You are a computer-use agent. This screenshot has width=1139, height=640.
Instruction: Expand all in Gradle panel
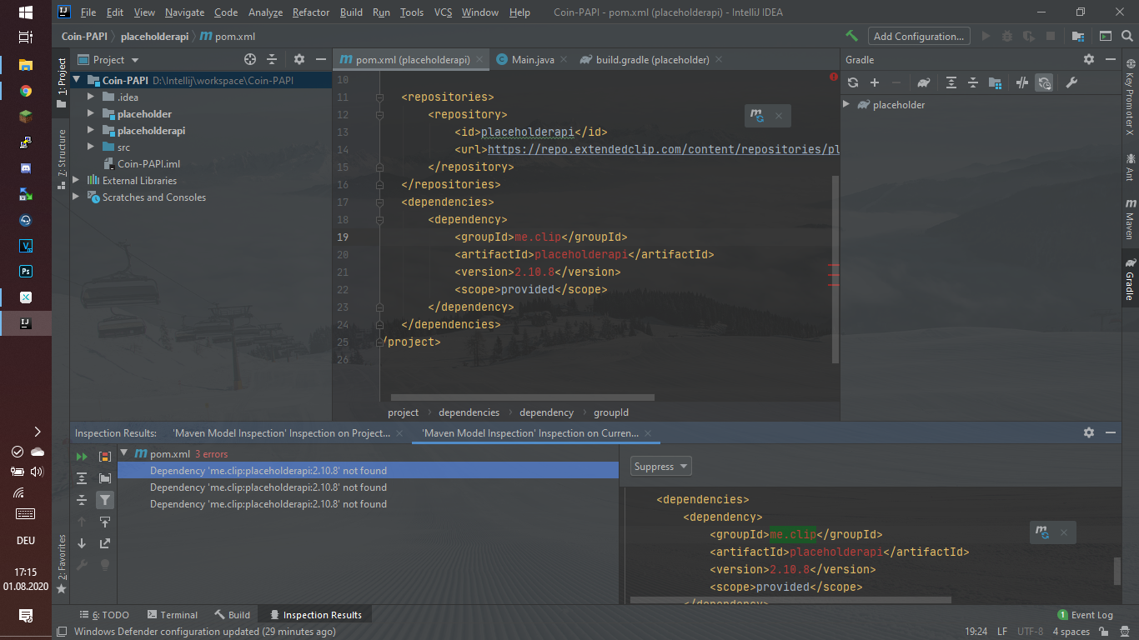951,82
